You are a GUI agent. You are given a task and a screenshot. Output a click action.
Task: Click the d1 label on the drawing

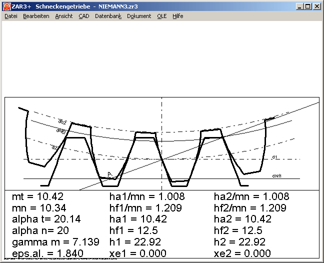(x=274, y=157)
